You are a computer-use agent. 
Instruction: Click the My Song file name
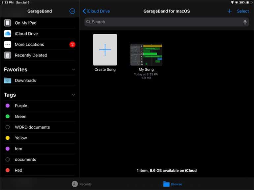tap(146, 70)
